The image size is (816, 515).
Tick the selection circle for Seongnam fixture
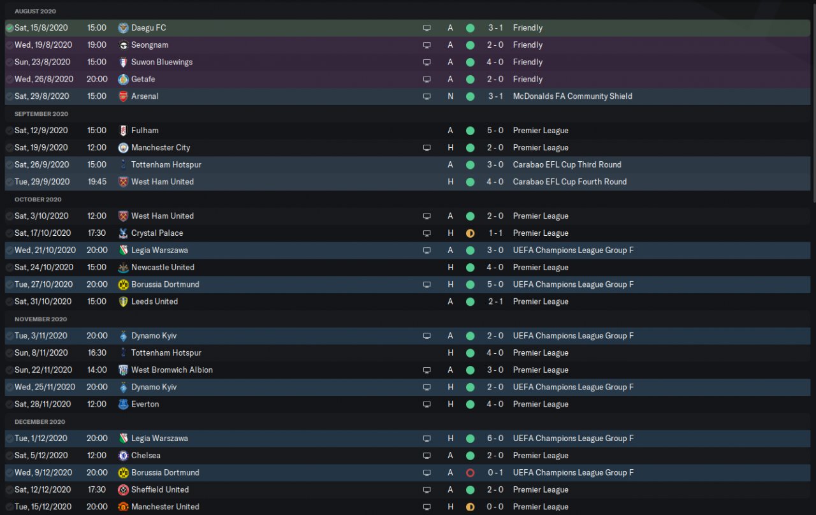click(10, 45)
